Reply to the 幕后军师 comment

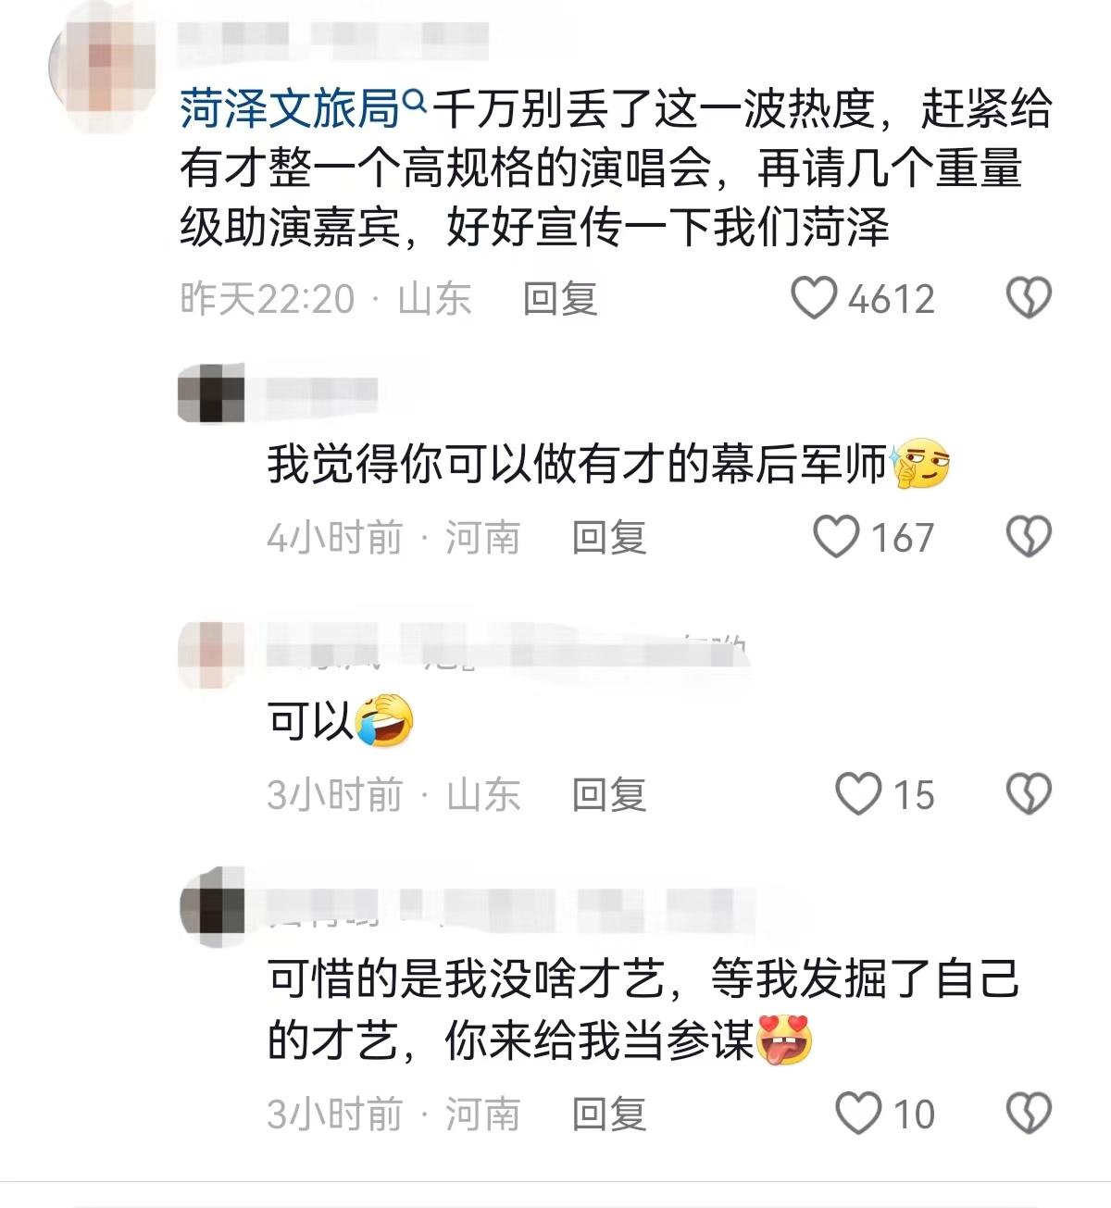pyautogui.click(x=609, y=538)
